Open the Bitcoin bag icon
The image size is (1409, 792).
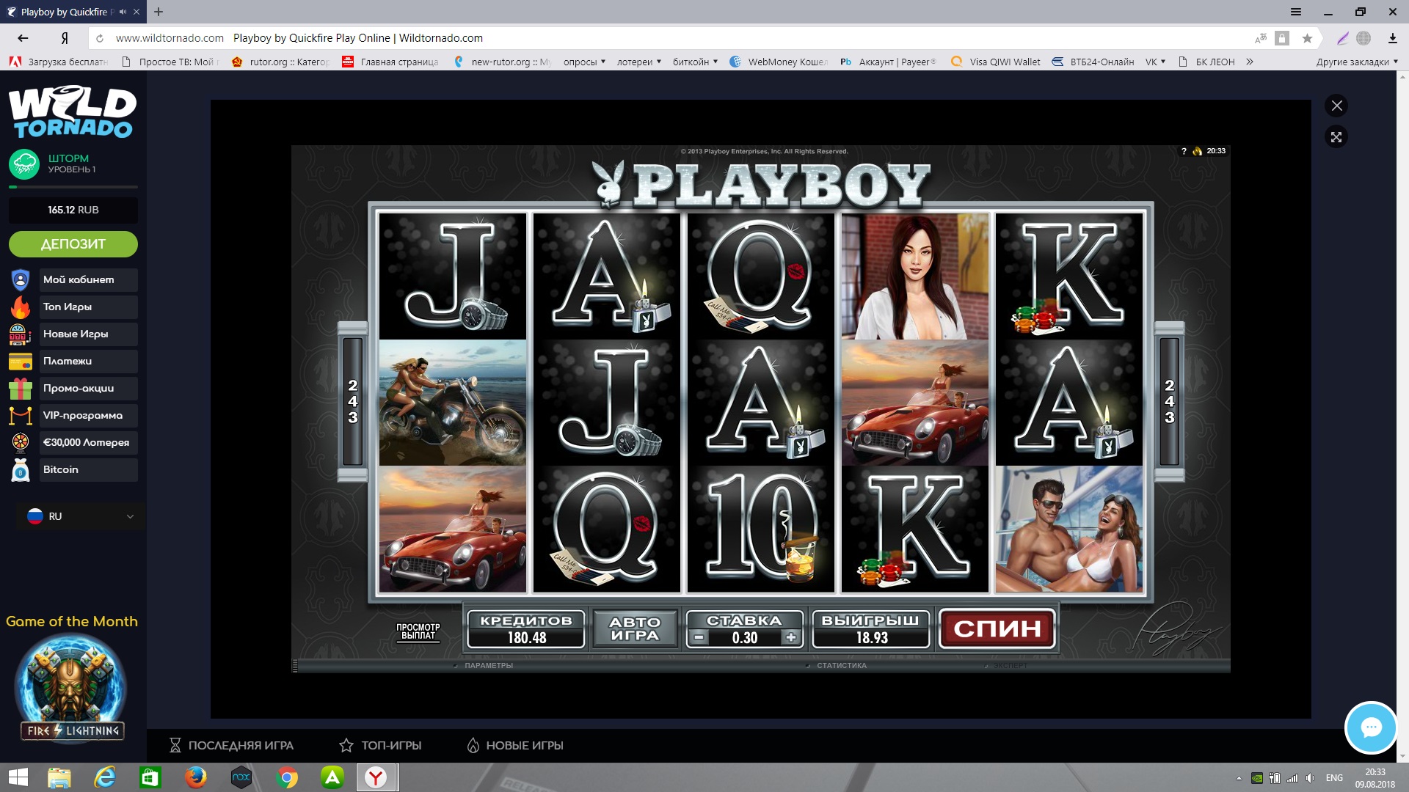point(21,470)
